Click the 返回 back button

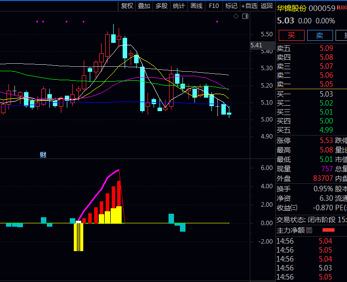coord(267,6)
